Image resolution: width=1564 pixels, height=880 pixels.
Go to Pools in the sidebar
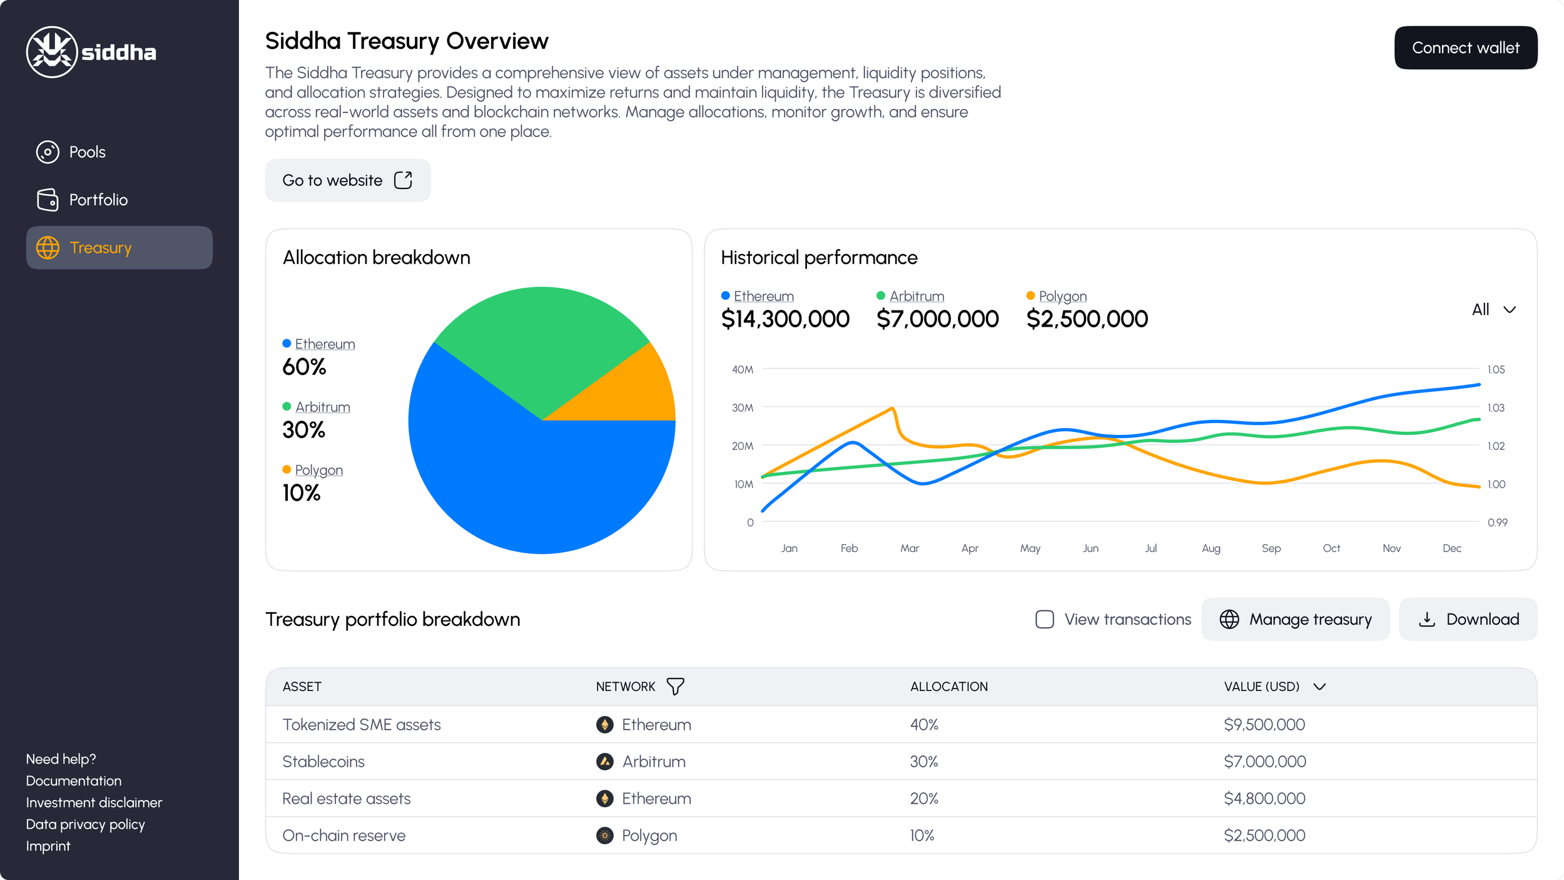pos(87,152)
